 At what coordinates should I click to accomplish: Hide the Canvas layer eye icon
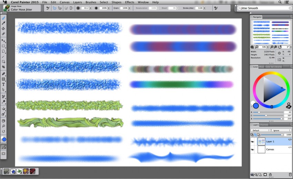point(252,149)
